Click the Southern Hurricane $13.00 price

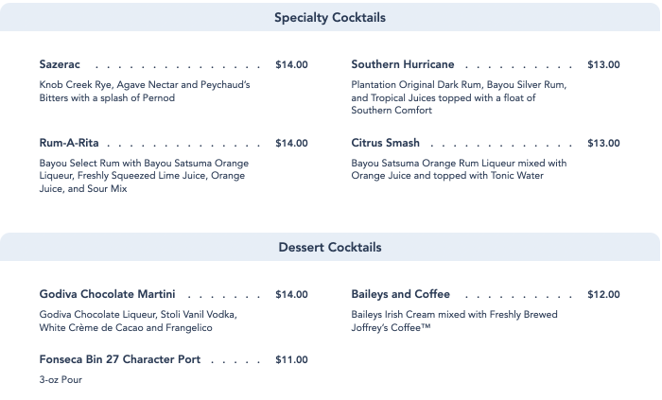(x=603, y=65)
